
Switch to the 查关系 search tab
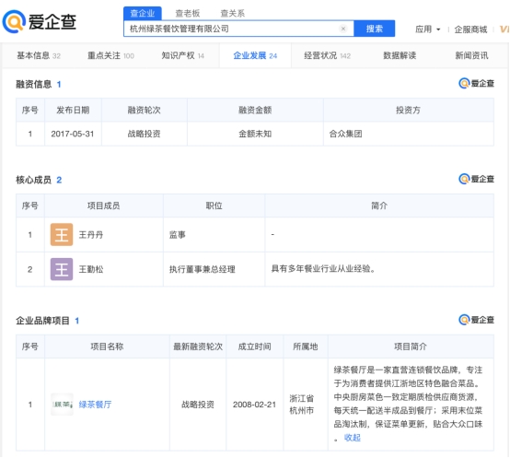232,13
